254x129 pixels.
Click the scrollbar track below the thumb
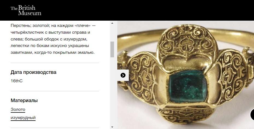click(112, 91)
